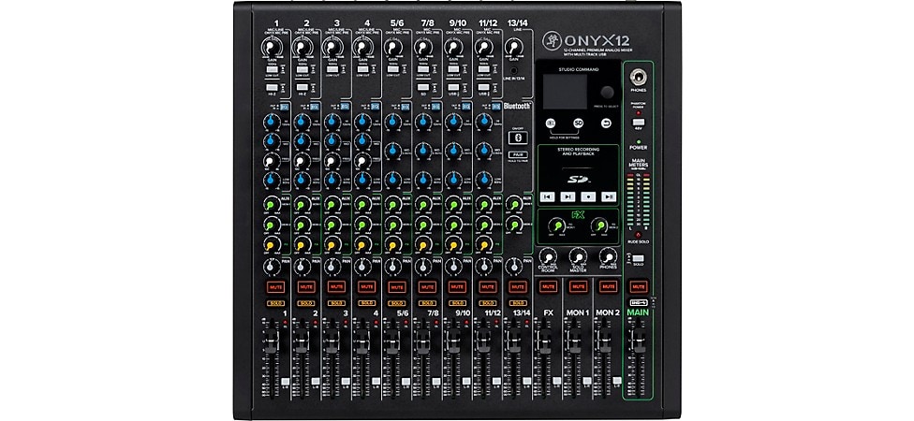This screenshot has width=914, height=421.
Task: Click the channel 13/14 upper green AUX knob
Action: [513, 204]
